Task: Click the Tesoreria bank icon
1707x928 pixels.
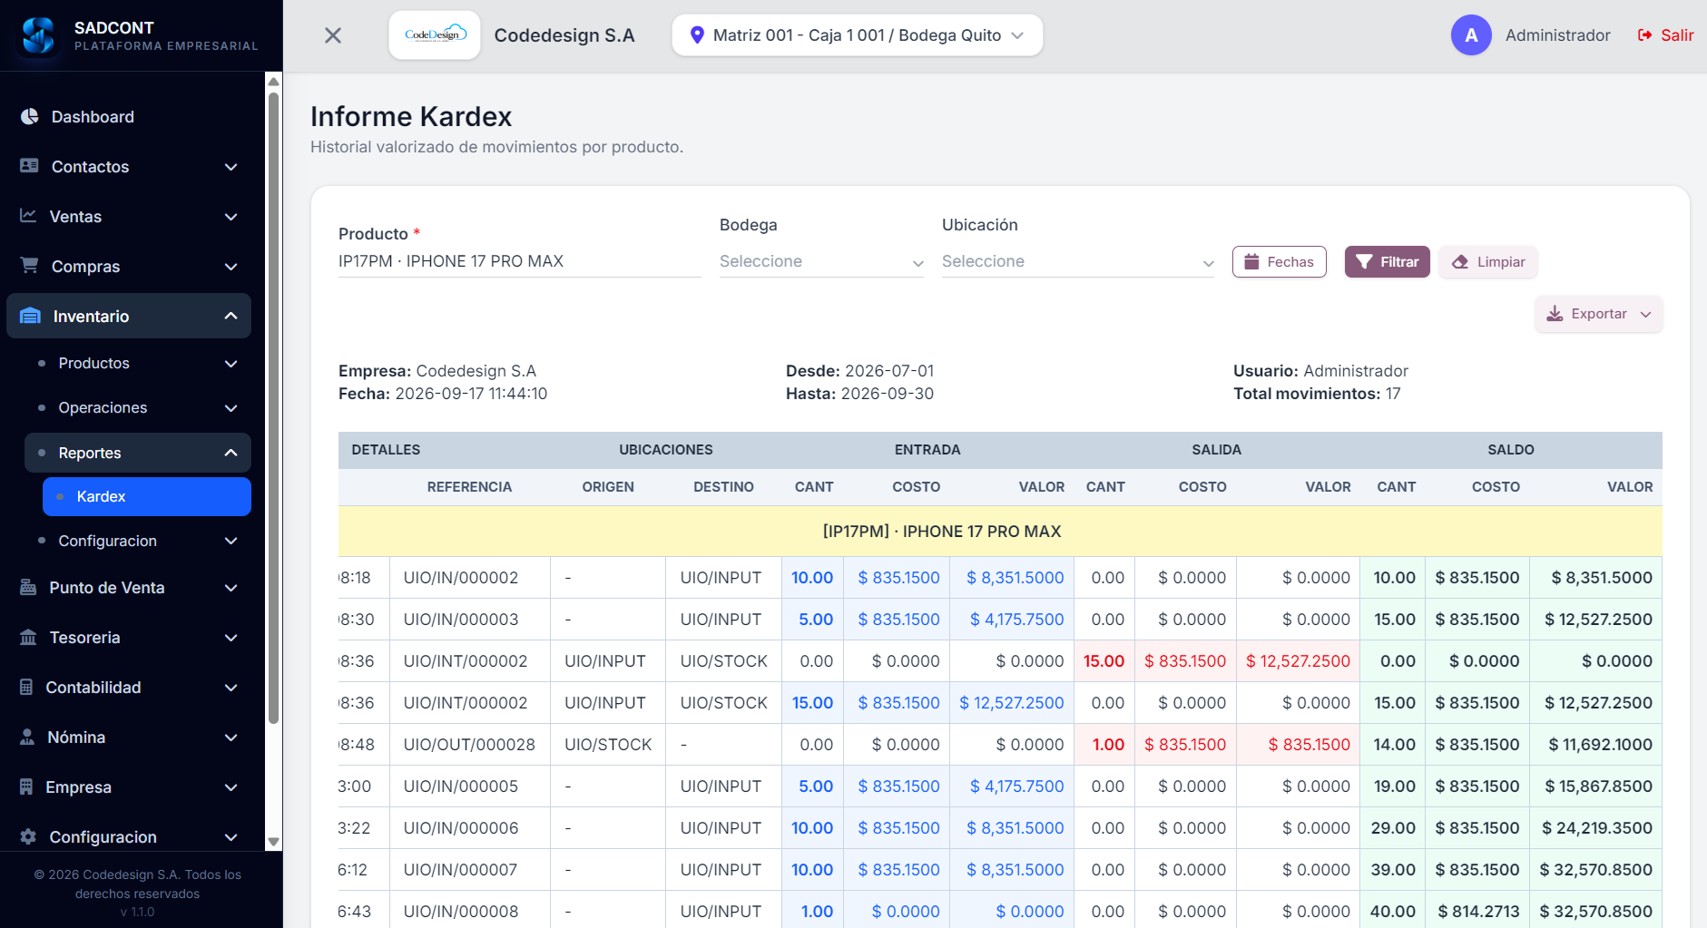Action: (28, 637)
